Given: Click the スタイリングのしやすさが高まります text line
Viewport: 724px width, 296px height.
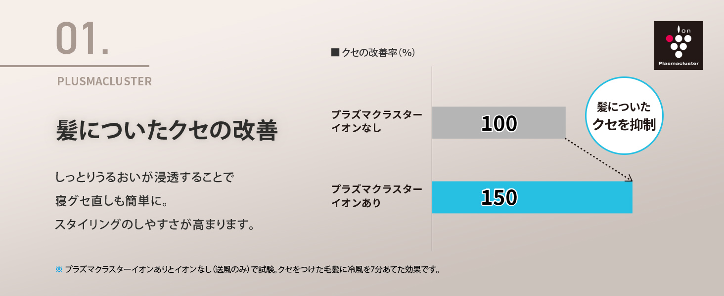Looking at the screenshot, I should pos(156,225).
